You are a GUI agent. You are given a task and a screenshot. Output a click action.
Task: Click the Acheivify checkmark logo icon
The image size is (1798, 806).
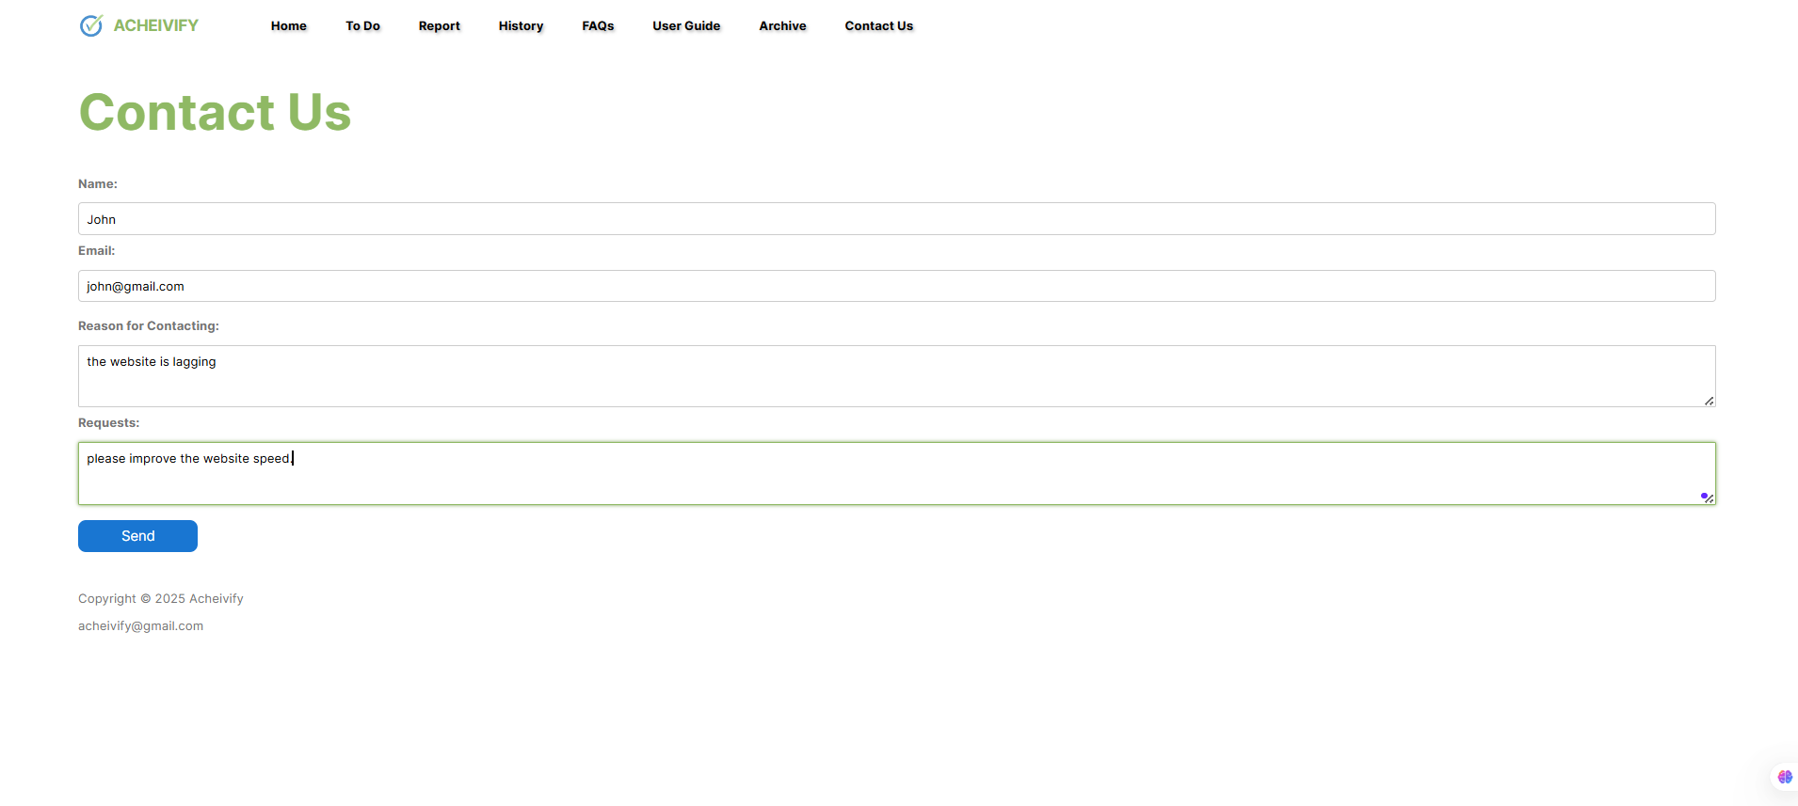pos(91,25)
